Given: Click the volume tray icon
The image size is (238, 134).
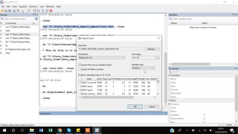Looking at the screenshot, I should click(x=205, y=130).
